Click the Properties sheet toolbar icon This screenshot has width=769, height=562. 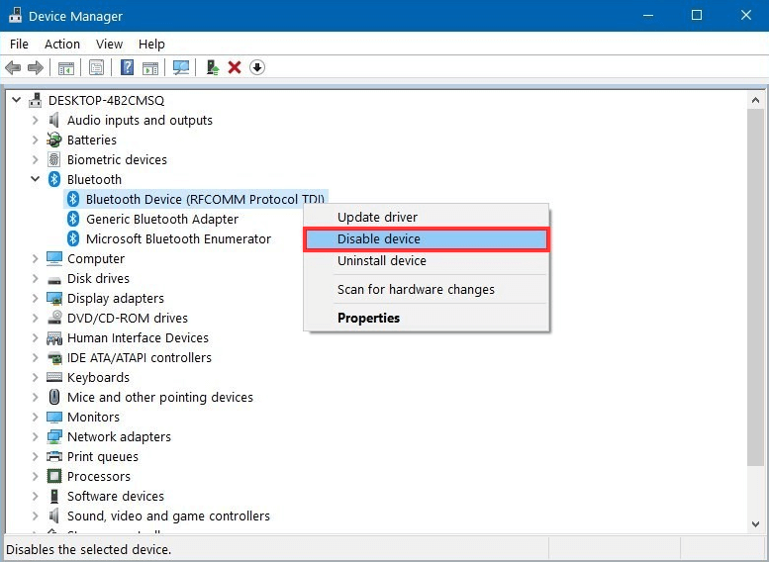(97, 67)
